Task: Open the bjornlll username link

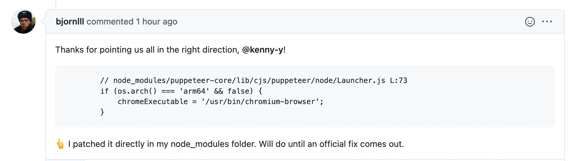Action: (70, 22)
